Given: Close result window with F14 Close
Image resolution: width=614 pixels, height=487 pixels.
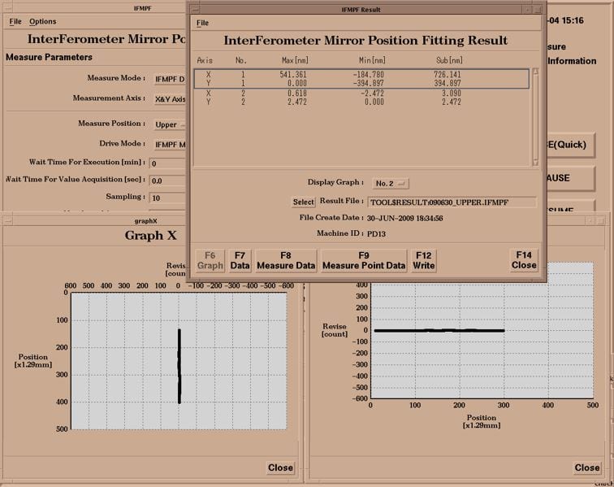Looking at the screenshot, I should pyautogui.click(x=524, y=260).
